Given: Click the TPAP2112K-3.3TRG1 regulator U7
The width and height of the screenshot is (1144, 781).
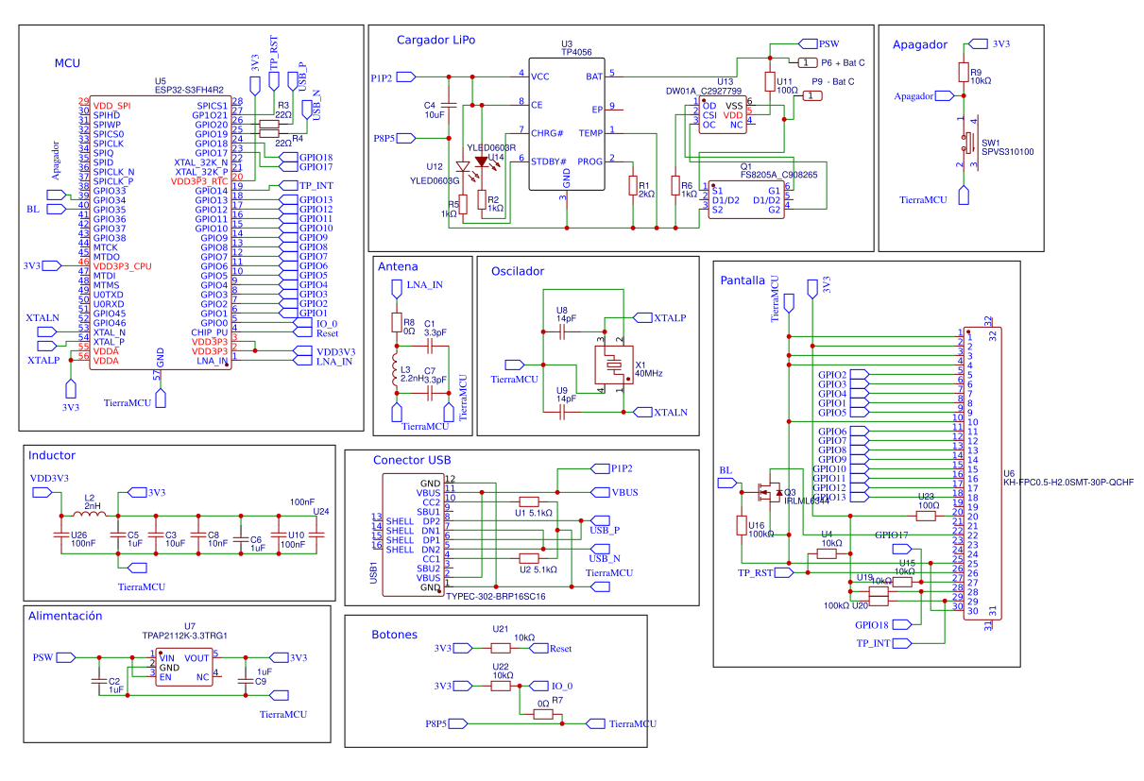Looking at the screenshot, I should (183, 666).
